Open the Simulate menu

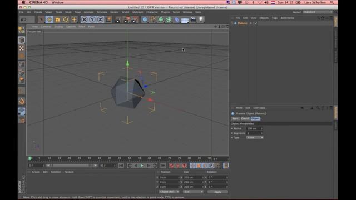pyautogui.click(x=102, y=12)
